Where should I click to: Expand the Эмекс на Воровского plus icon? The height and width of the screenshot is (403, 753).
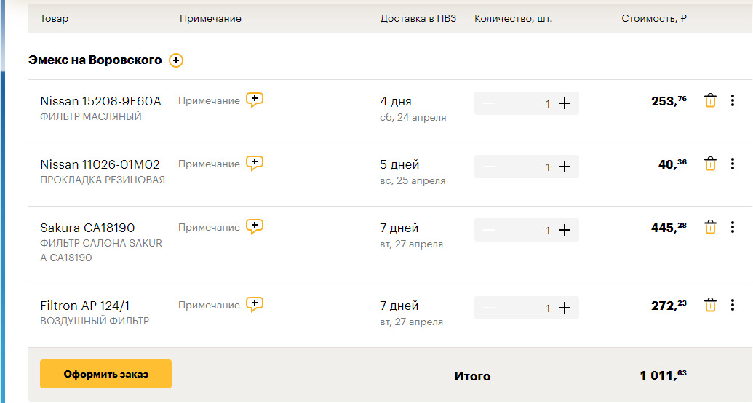coord(176,60)
